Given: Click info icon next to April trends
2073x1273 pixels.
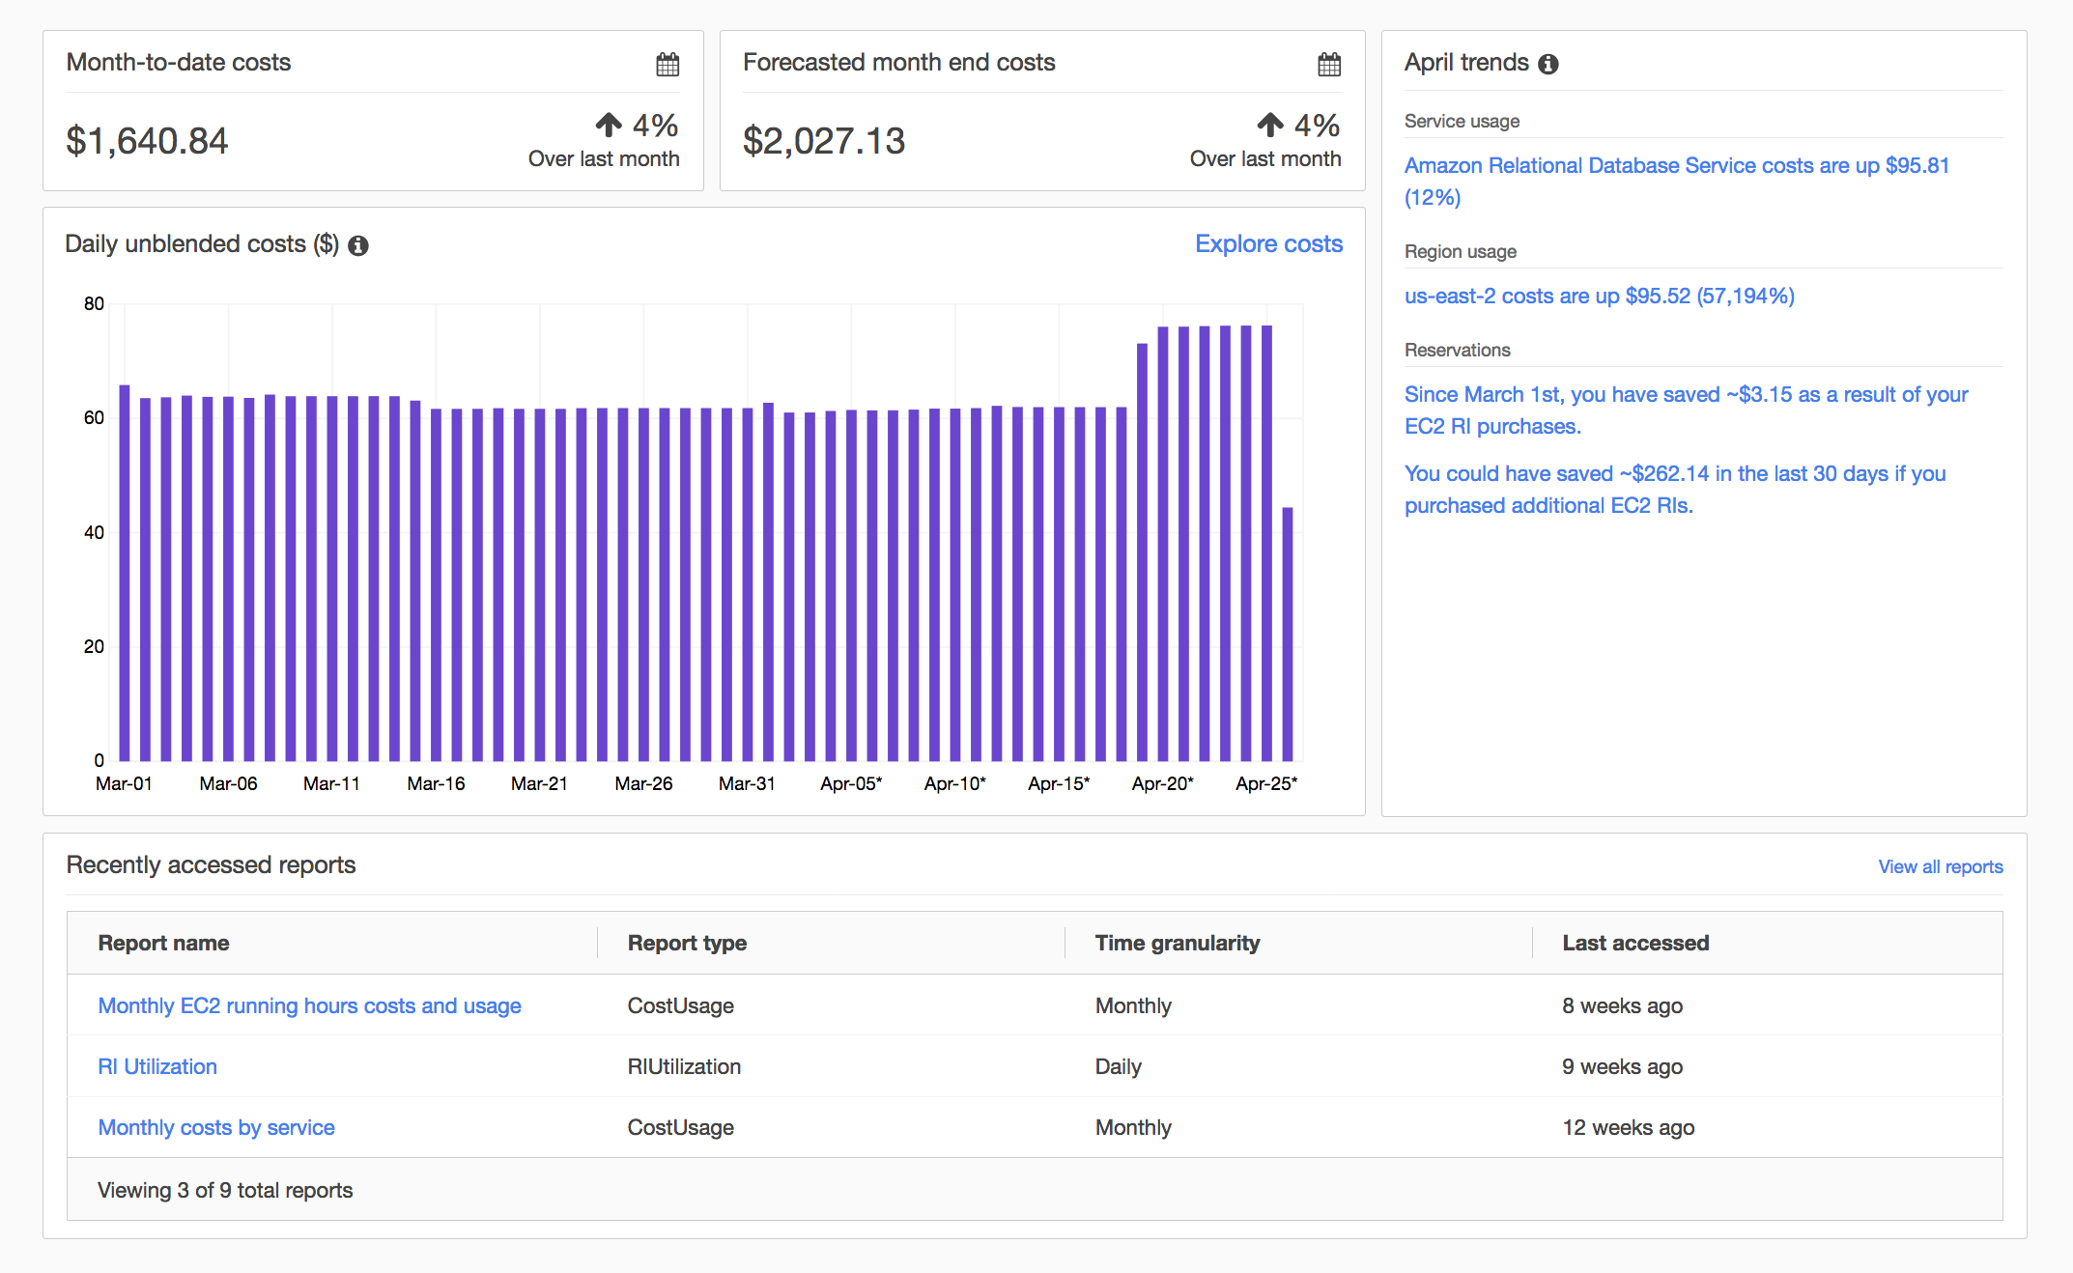Looking at the screenshot, I should 1548,64.
